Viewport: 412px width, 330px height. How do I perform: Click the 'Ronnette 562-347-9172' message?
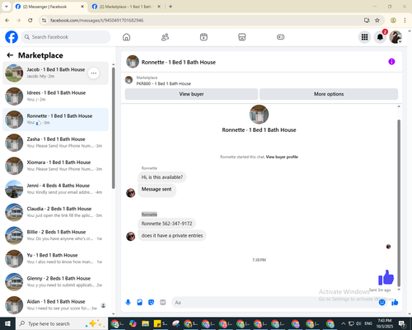click(x=166, y=224)
